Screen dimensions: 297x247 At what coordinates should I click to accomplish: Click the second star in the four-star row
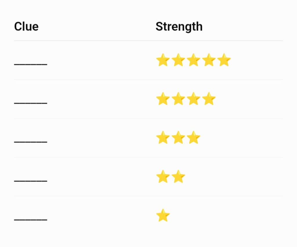click(178, 99)
